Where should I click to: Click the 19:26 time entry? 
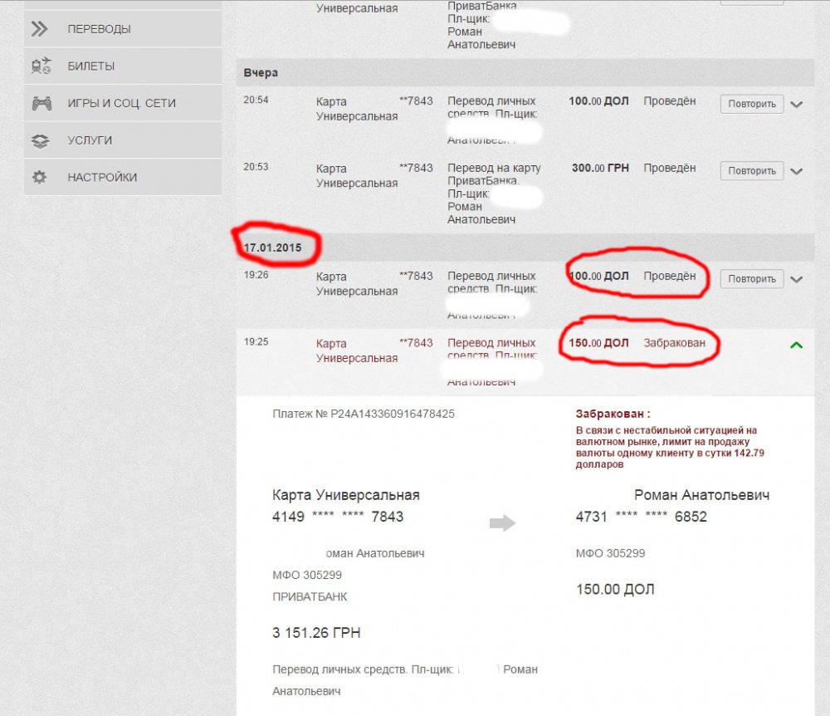click(256, 275)
